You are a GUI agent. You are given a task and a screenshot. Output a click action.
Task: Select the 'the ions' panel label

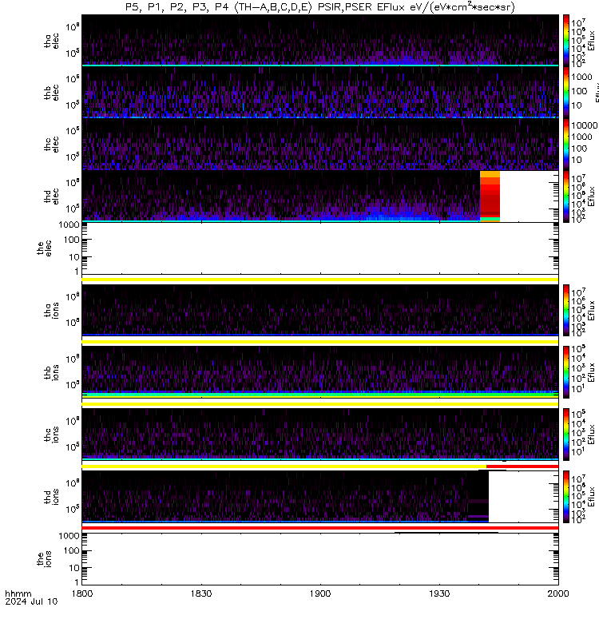click(x=44, y=559)
